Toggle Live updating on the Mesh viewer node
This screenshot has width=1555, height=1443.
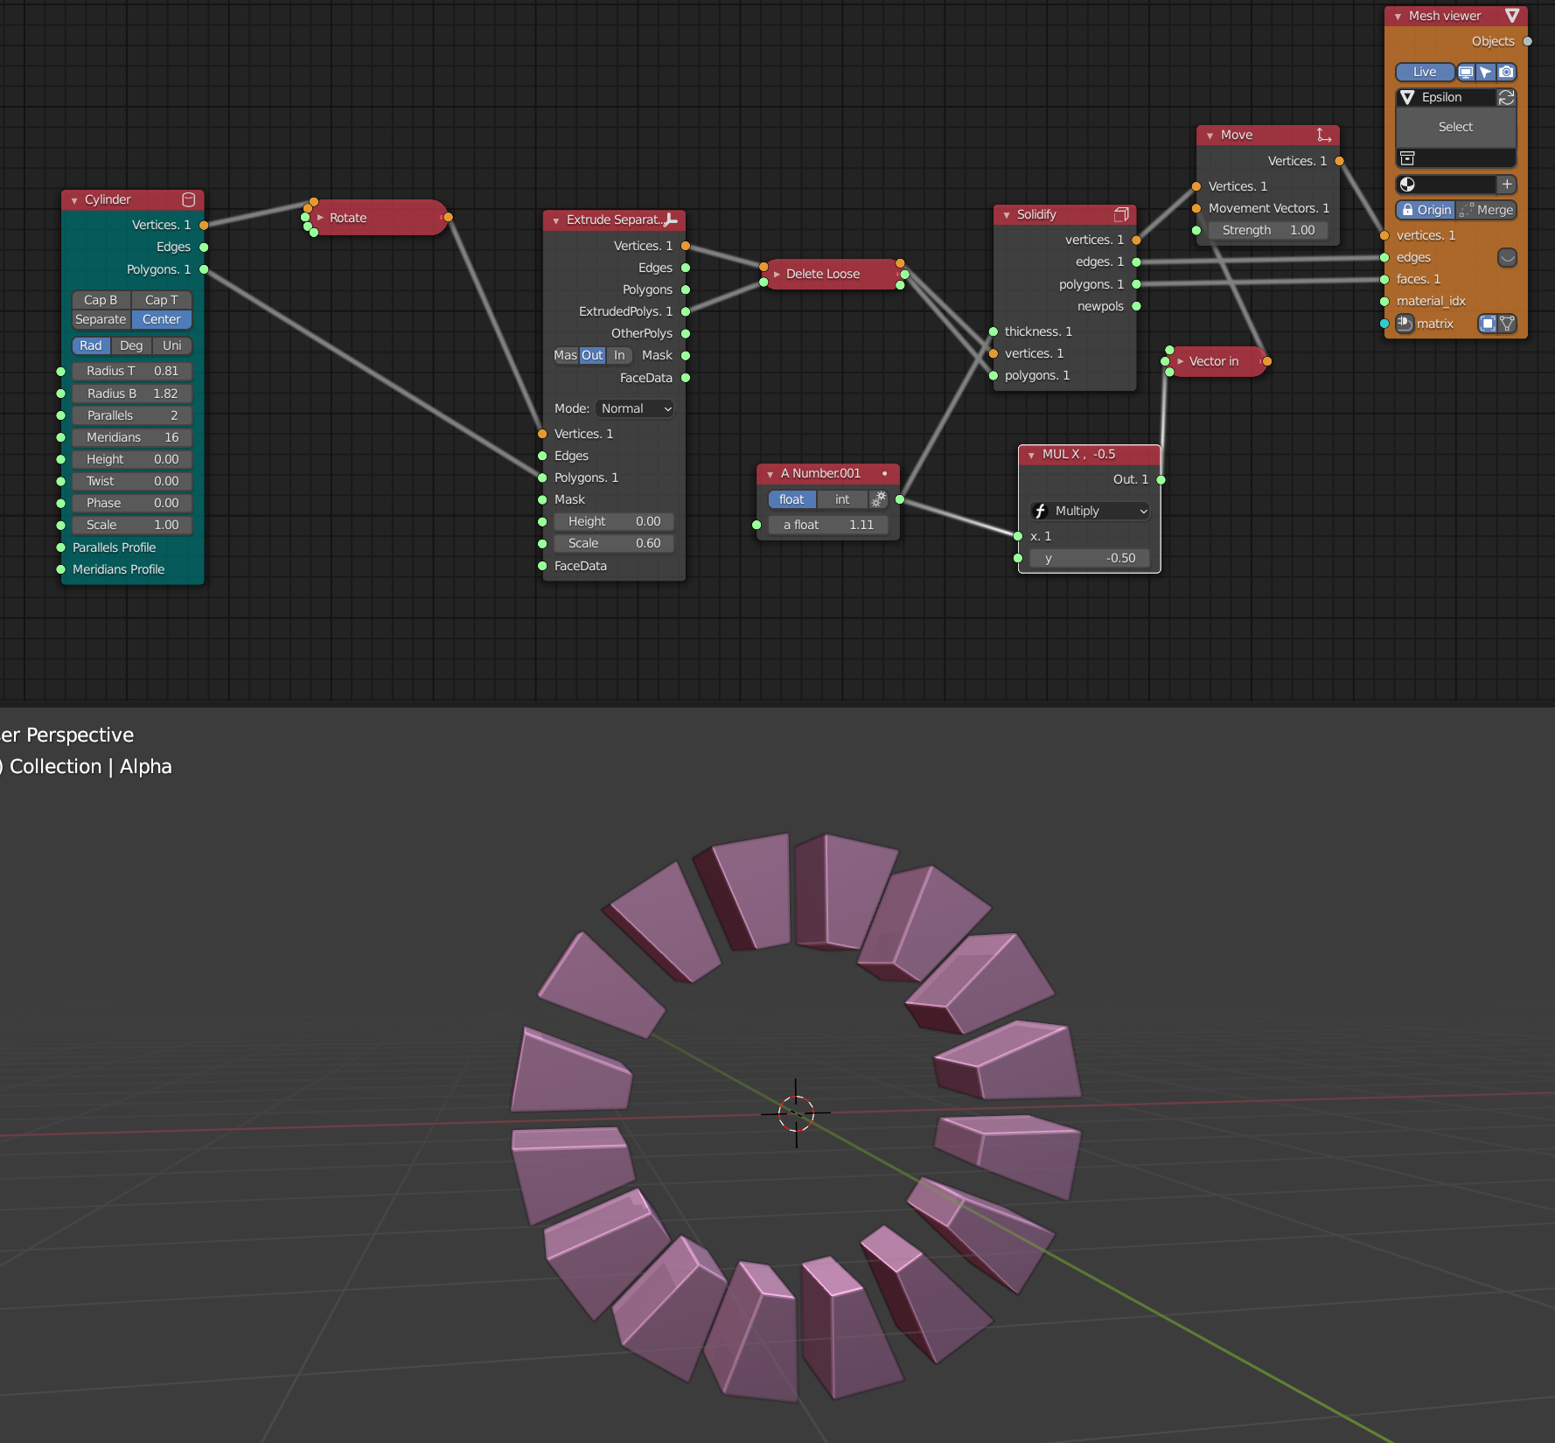[1424, 72]
